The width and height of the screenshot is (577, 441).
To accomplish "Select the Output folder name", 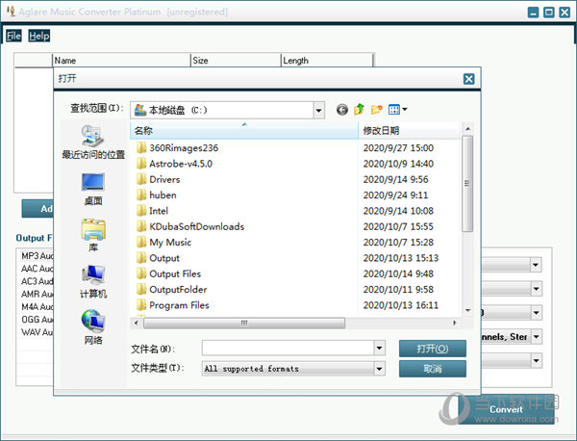I will coord(164,258).
